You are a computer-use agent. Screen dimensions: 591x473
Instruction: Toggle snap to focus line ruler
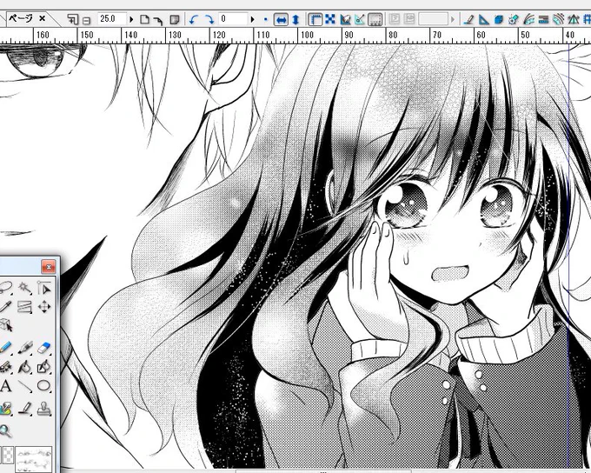[x=514, y=19]
